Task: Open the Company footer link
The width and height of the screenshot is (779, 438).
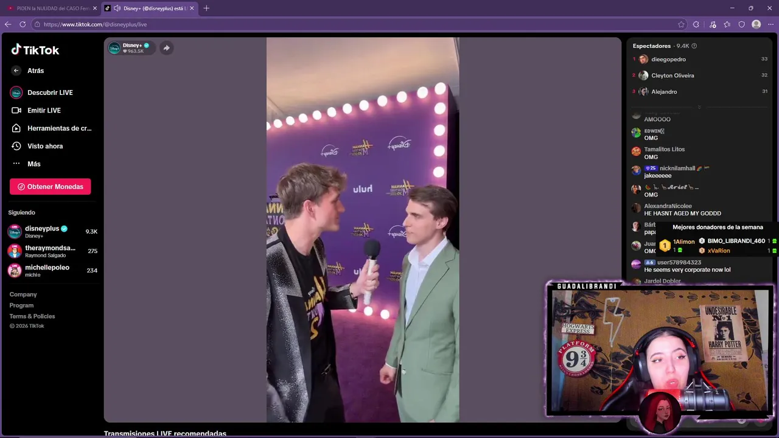Action: click(23, 294)
